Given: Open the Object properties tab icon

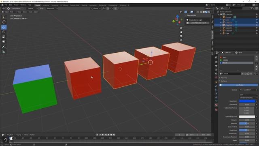Looking at the screenshot, I should 216,82.
